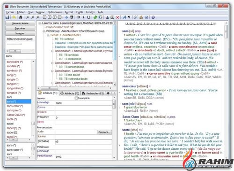This screenshot has height=171, width=234.
Task: Click tab strip scroll-left arrow
Action: [111, 93]
